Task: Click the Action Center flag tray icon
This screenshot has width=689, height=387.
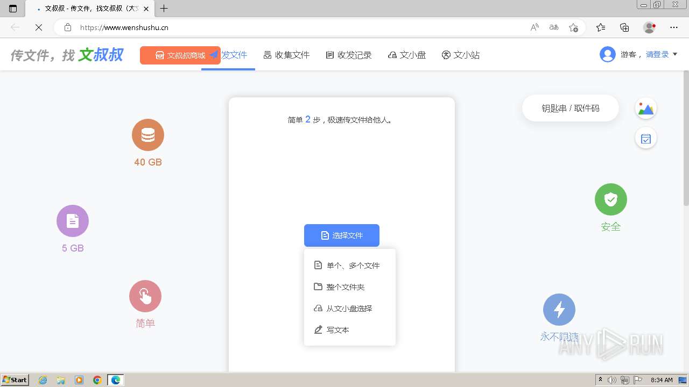Action: coord(637,380)
